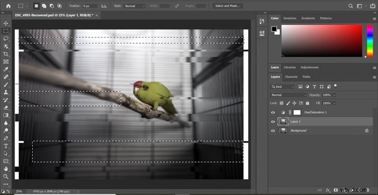Select the Lasso tool

tap(6, 39)
